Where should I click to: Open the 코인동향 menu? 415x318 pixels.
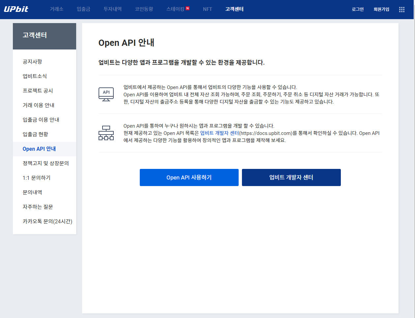[144, 9]
